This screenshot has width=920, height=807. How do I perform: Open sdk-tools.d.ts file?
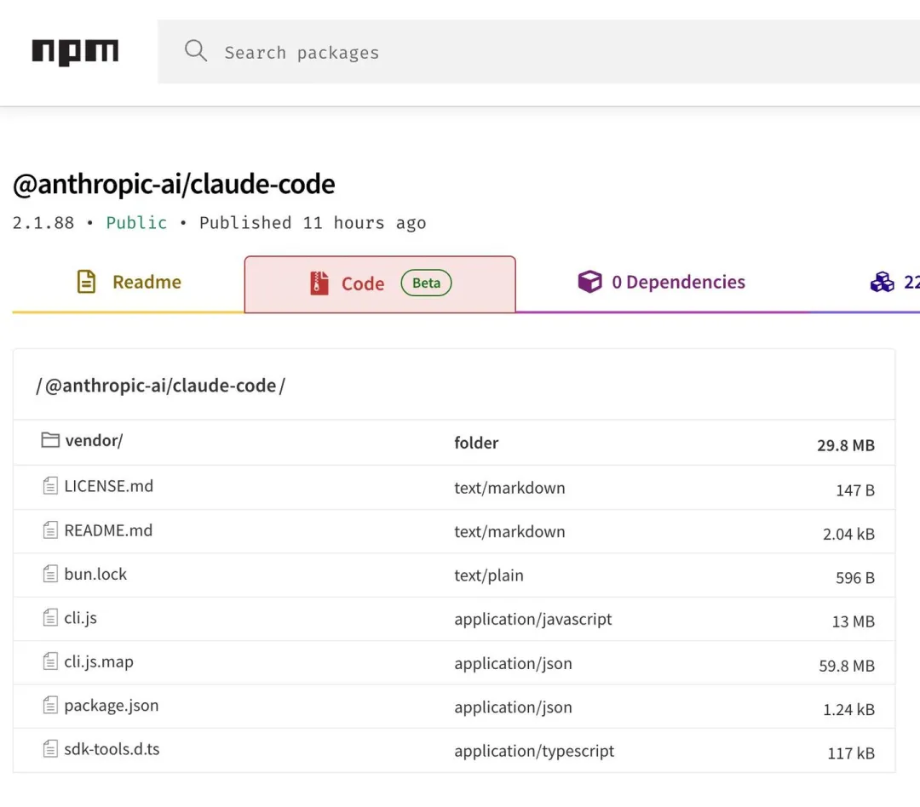click(112, 749)
